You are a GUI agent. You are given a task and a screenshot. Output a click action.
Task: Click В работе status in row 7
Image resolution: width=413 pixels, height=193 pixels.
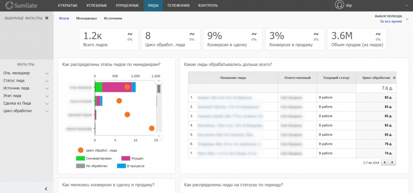tap(325, 153)
